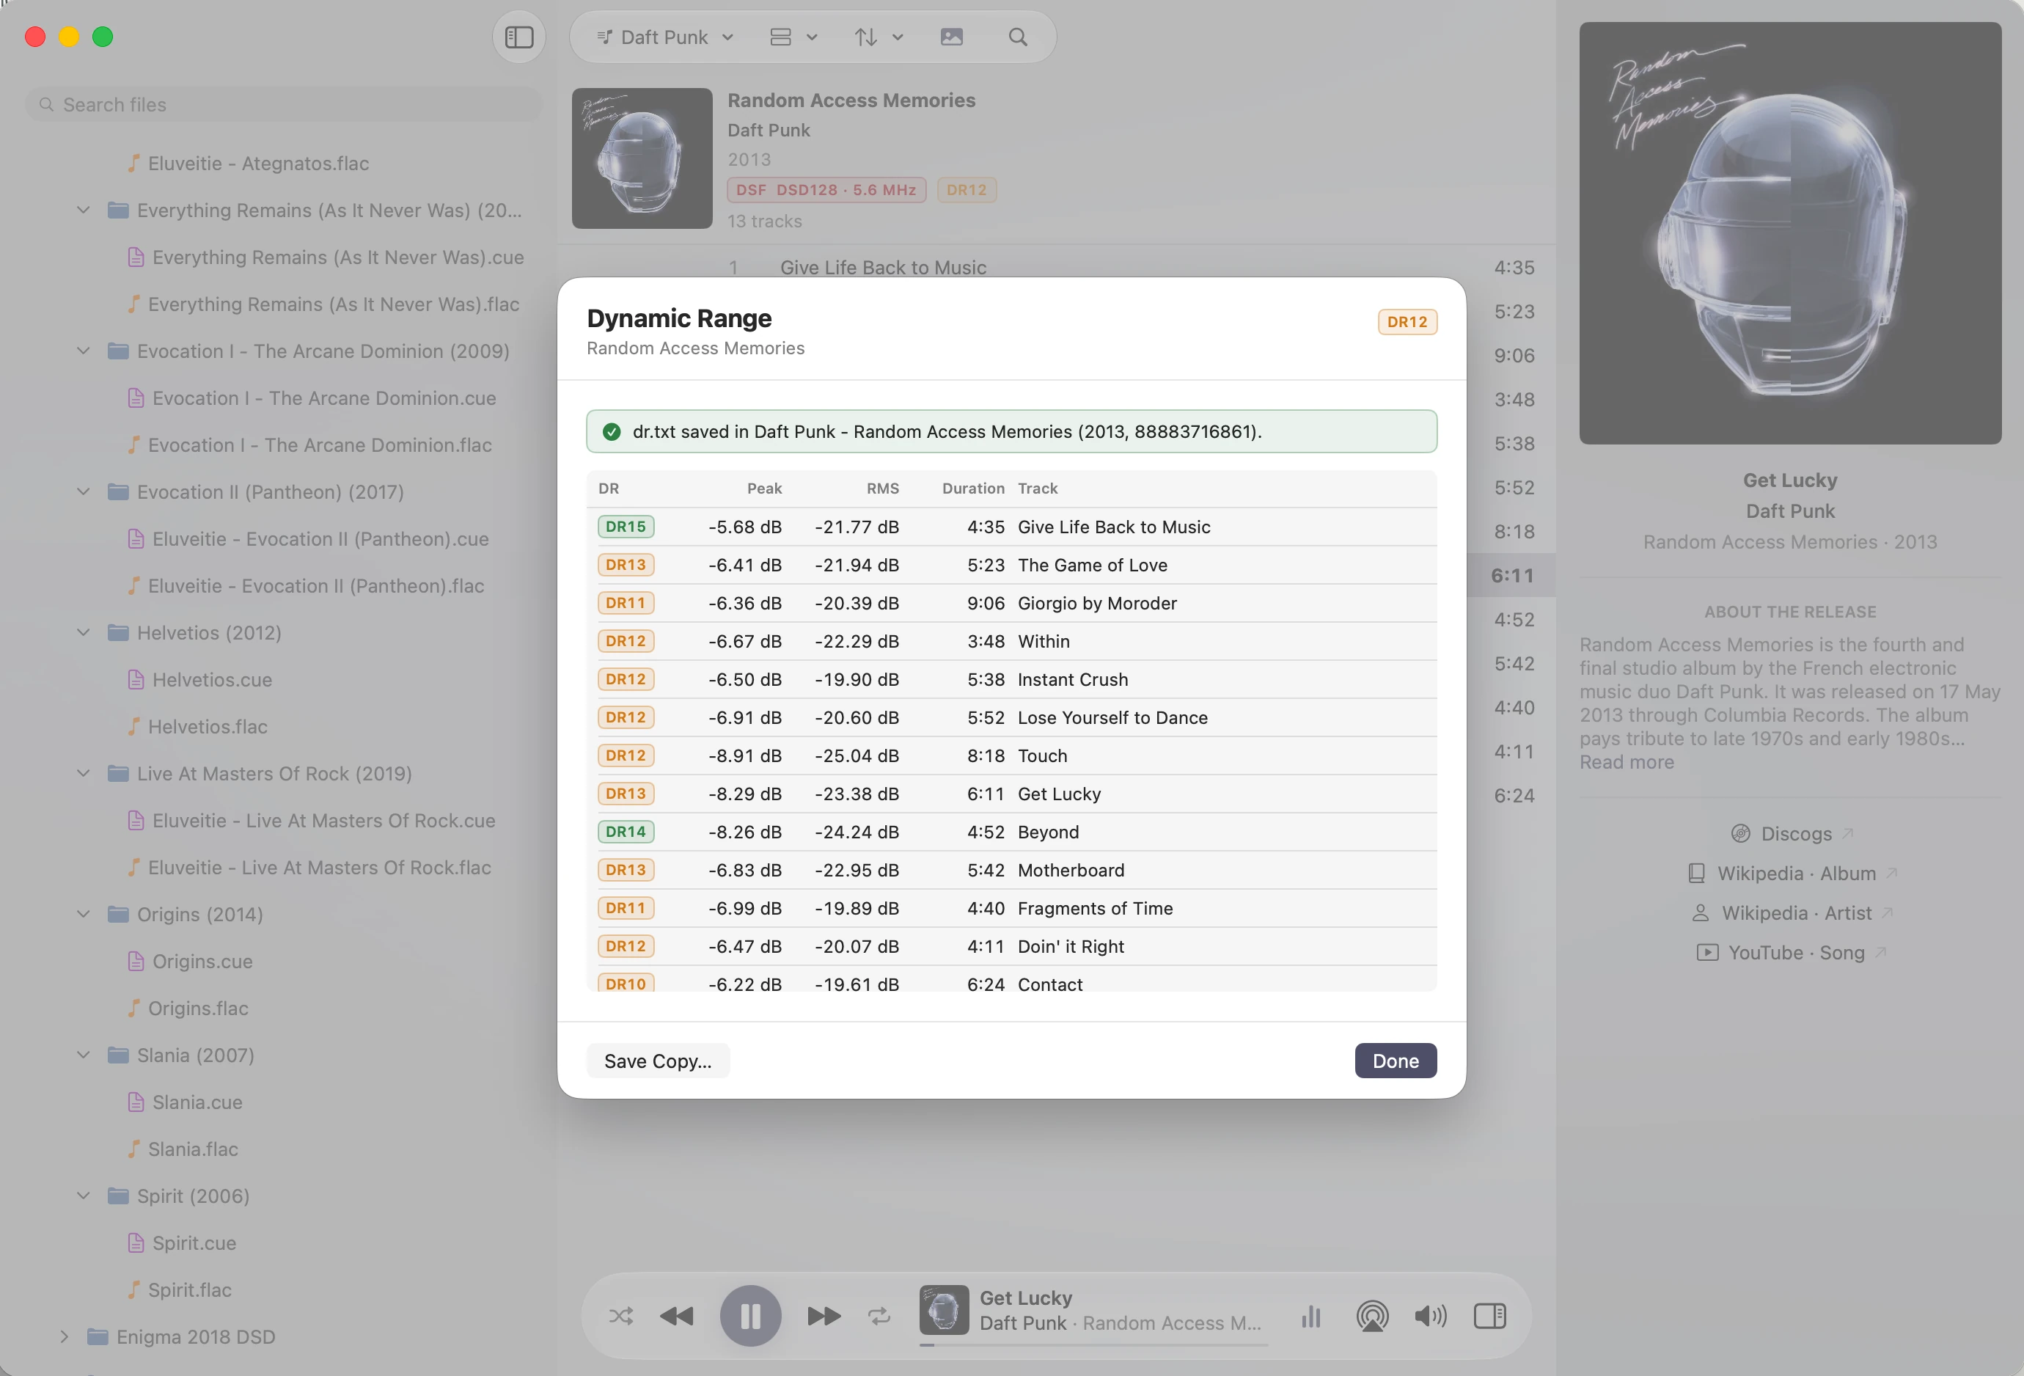Click the DR12 album badge in dialog header
The image size is (2024, 1376).
(x=1407, y=322)
